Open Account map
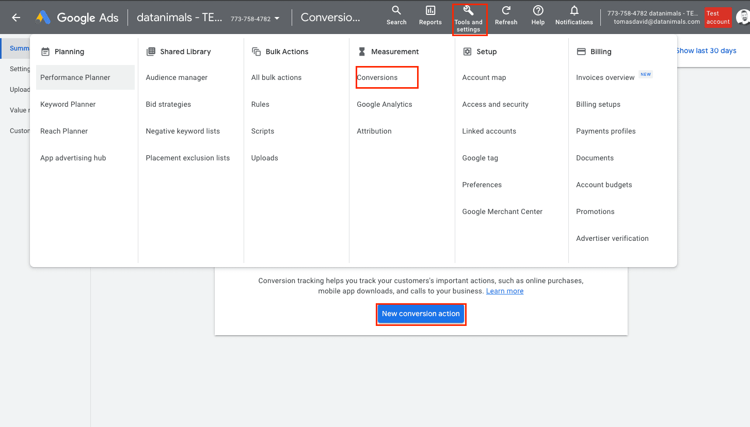Image resolution: width=750 pixels, height=427 pixels. [x=484, y=77]
